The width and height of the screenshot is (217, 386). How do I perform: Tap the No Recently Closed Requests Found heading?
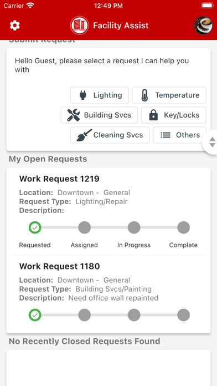tap(85, 341)
